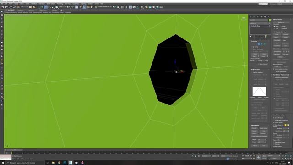The image size is (293, 165).
Task: Open the Customize menu
Action: (x=76, y=4)
